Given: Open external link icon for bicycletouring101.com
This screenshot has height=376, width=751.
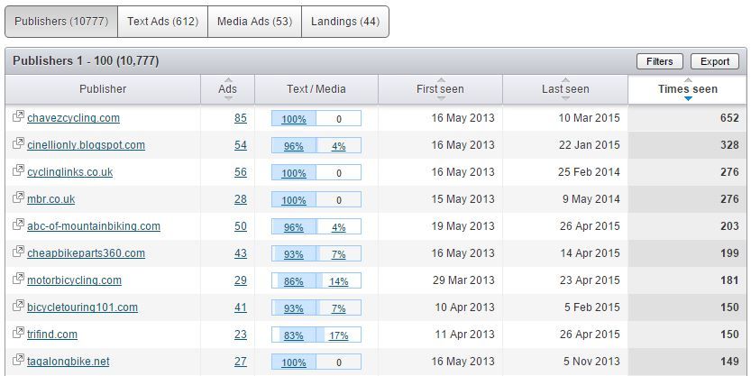Looking at the screenshot, I should tap(18, 306).
